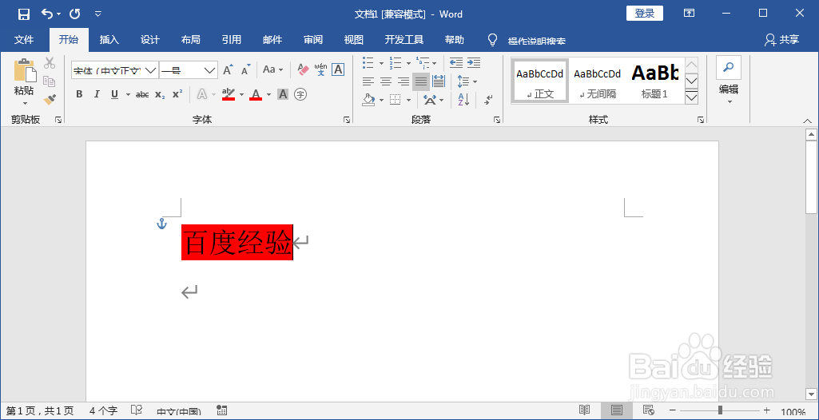Screen dimensions: 819x420
Task: Toggle character shading
Action: coord(283,94)
